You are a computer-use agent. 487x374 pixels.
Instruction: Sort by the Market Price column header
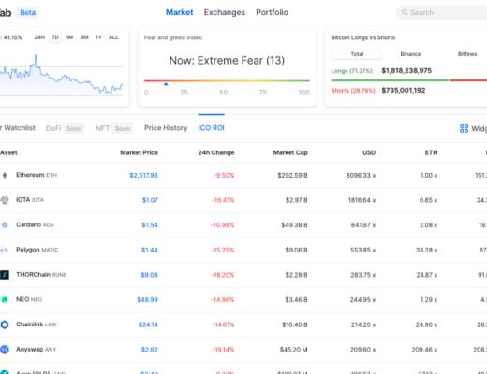pos(139,152)
